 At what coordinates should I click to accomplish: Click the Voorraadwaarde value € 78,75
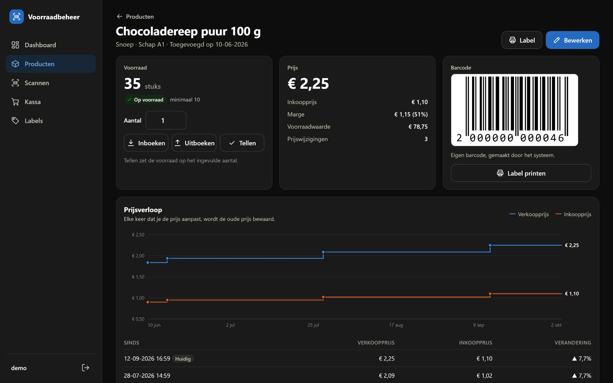[x=418, y=127]
